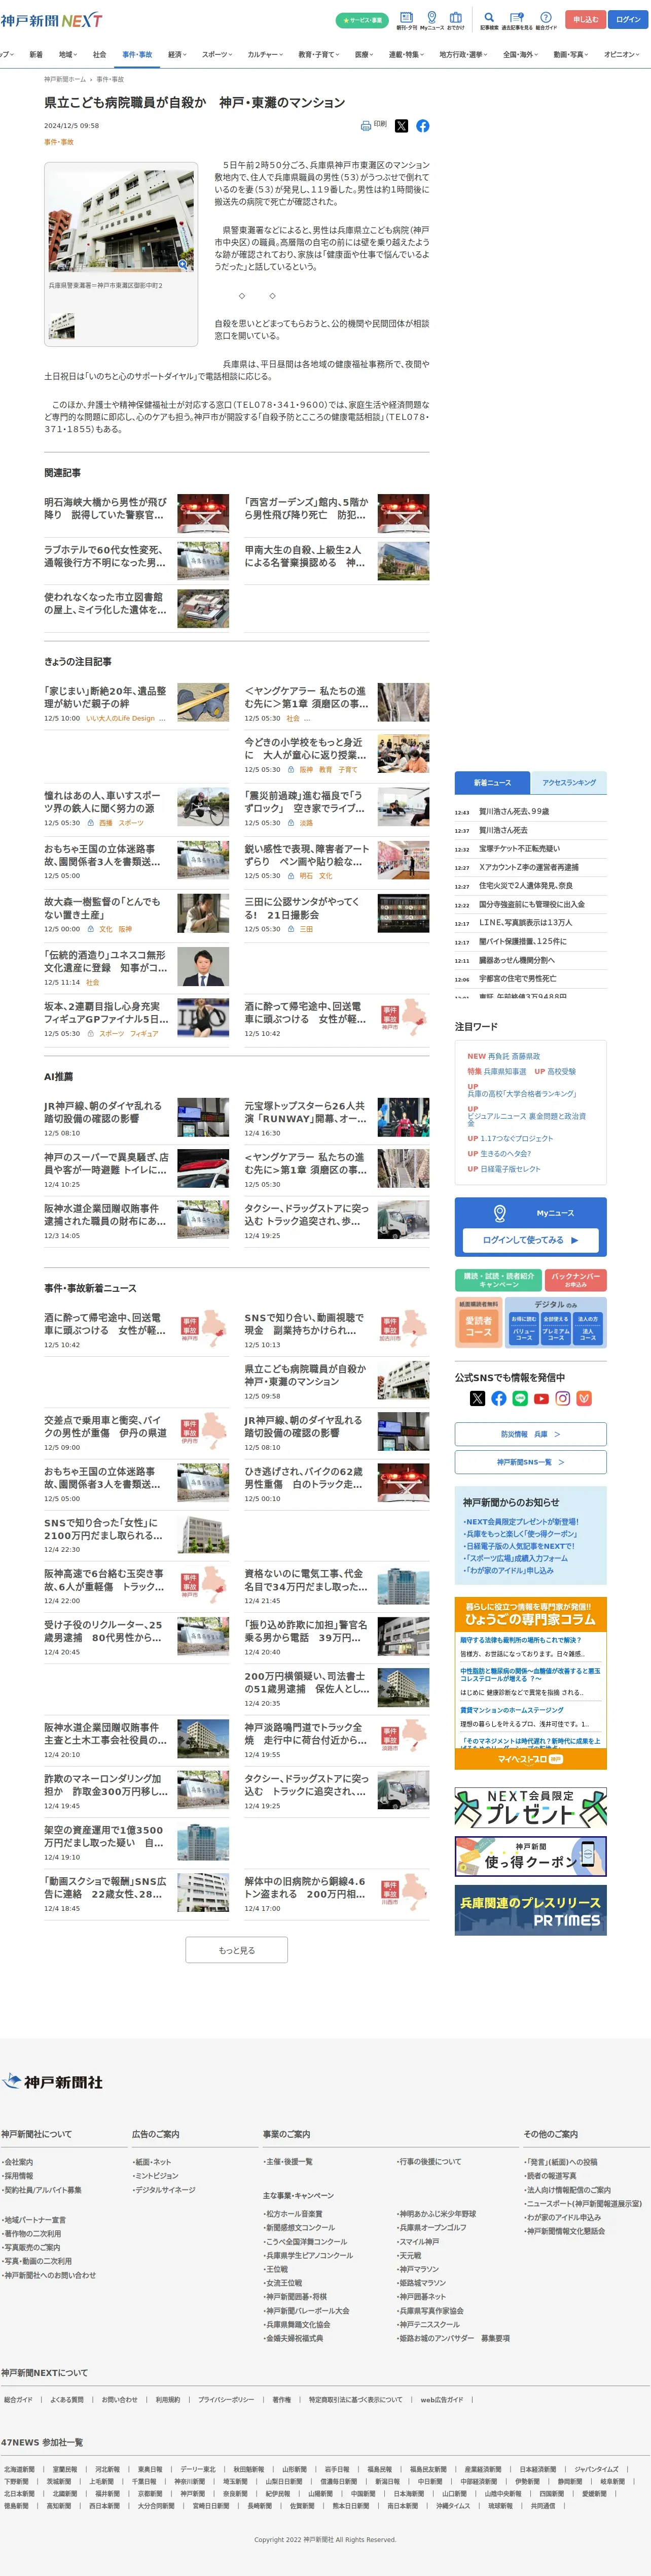This screenshot has width=651, height=2576.
Task: Open footer link プライバシーポリシー
Action: 226,2399
